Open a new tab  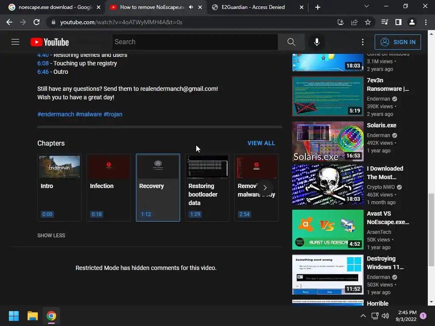click(x=318, y=7)
